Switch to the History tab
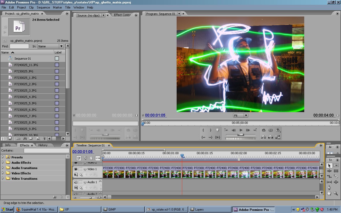This screenshot has height=213, width=341. [43, 145]
